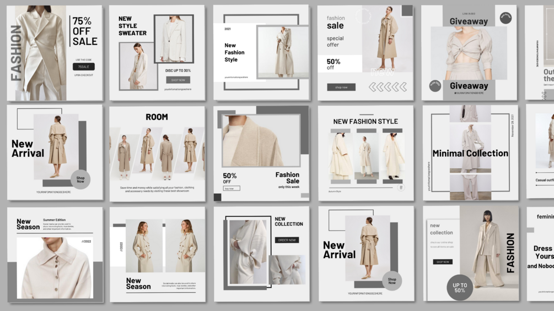The image size is (554, 311).
Task: Click the 'New Fashion Style' heading
Action: (234, 52)
